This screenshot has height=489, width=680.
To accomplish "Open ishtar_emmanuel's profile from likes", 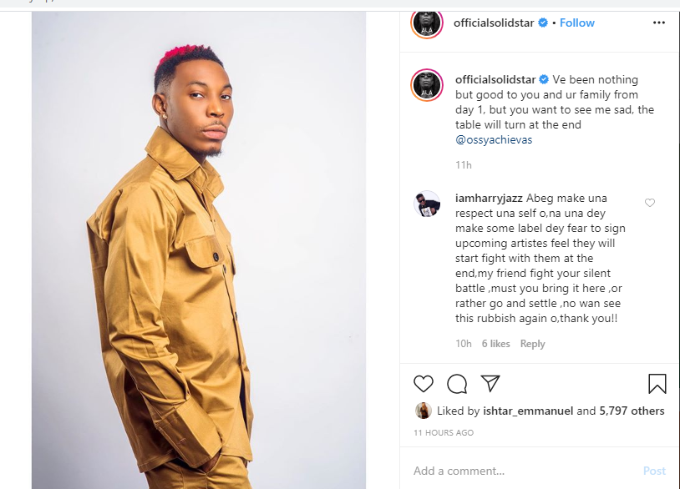I will (527, 411).
